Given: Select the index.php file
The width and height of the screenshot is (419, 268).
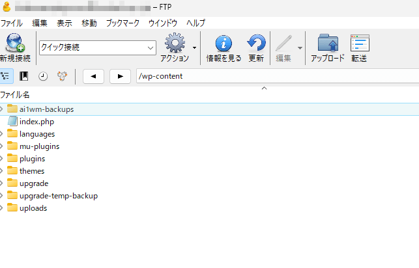Looking at the screenshot, I should [x=36, y=122].
